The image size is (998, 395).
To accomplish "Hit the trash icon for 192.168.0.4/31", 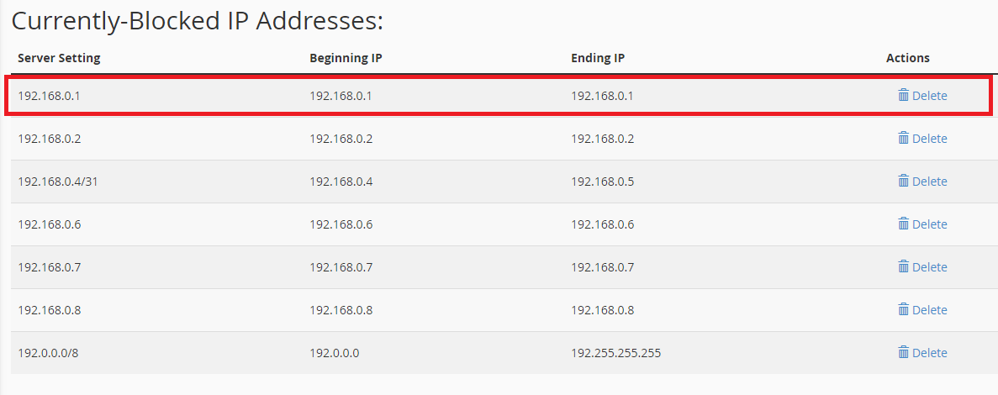I will click(904, 181).
